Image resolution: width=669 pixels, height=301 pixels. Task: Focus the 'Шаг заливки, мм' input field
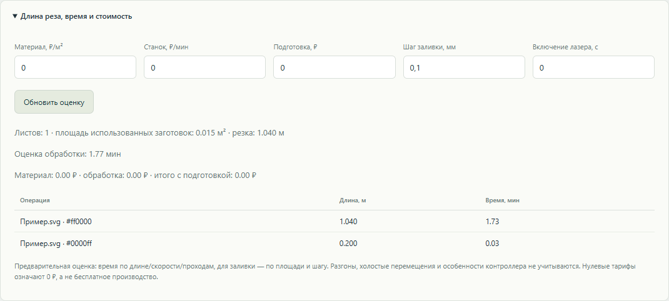coord(464,67)
